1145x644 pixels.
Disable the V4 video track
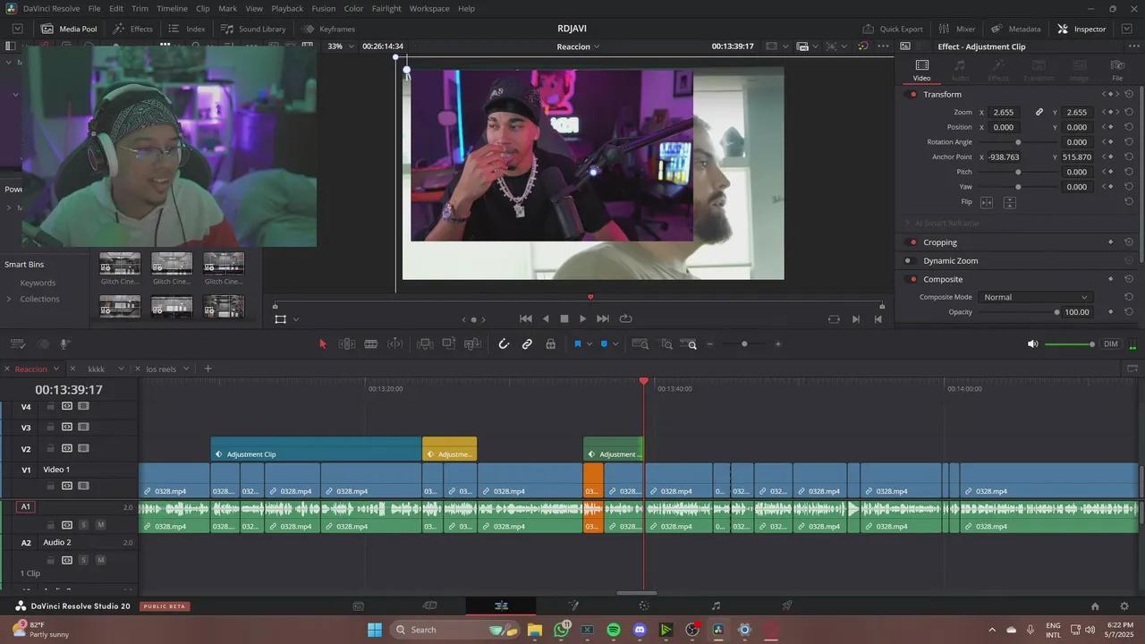coord(83,406)
